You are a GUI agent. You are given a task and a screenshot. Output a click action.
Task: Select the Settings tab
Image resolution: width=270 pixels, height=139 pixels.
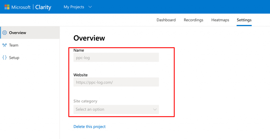point(244,20)
